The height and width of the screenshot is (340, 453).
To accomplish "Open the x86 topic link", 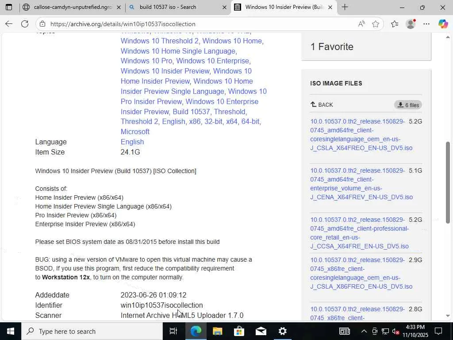I will 195,121.
